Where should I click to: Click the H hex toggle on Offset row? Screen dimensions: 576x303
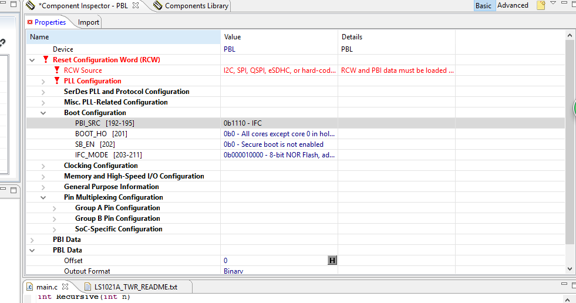(332, 260)
